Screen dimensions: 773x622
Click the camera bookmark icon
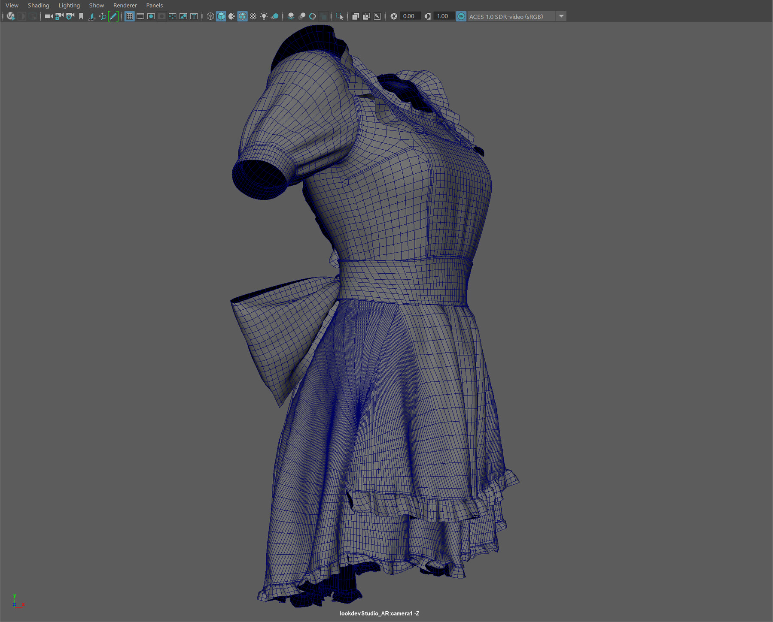[82, 16]
